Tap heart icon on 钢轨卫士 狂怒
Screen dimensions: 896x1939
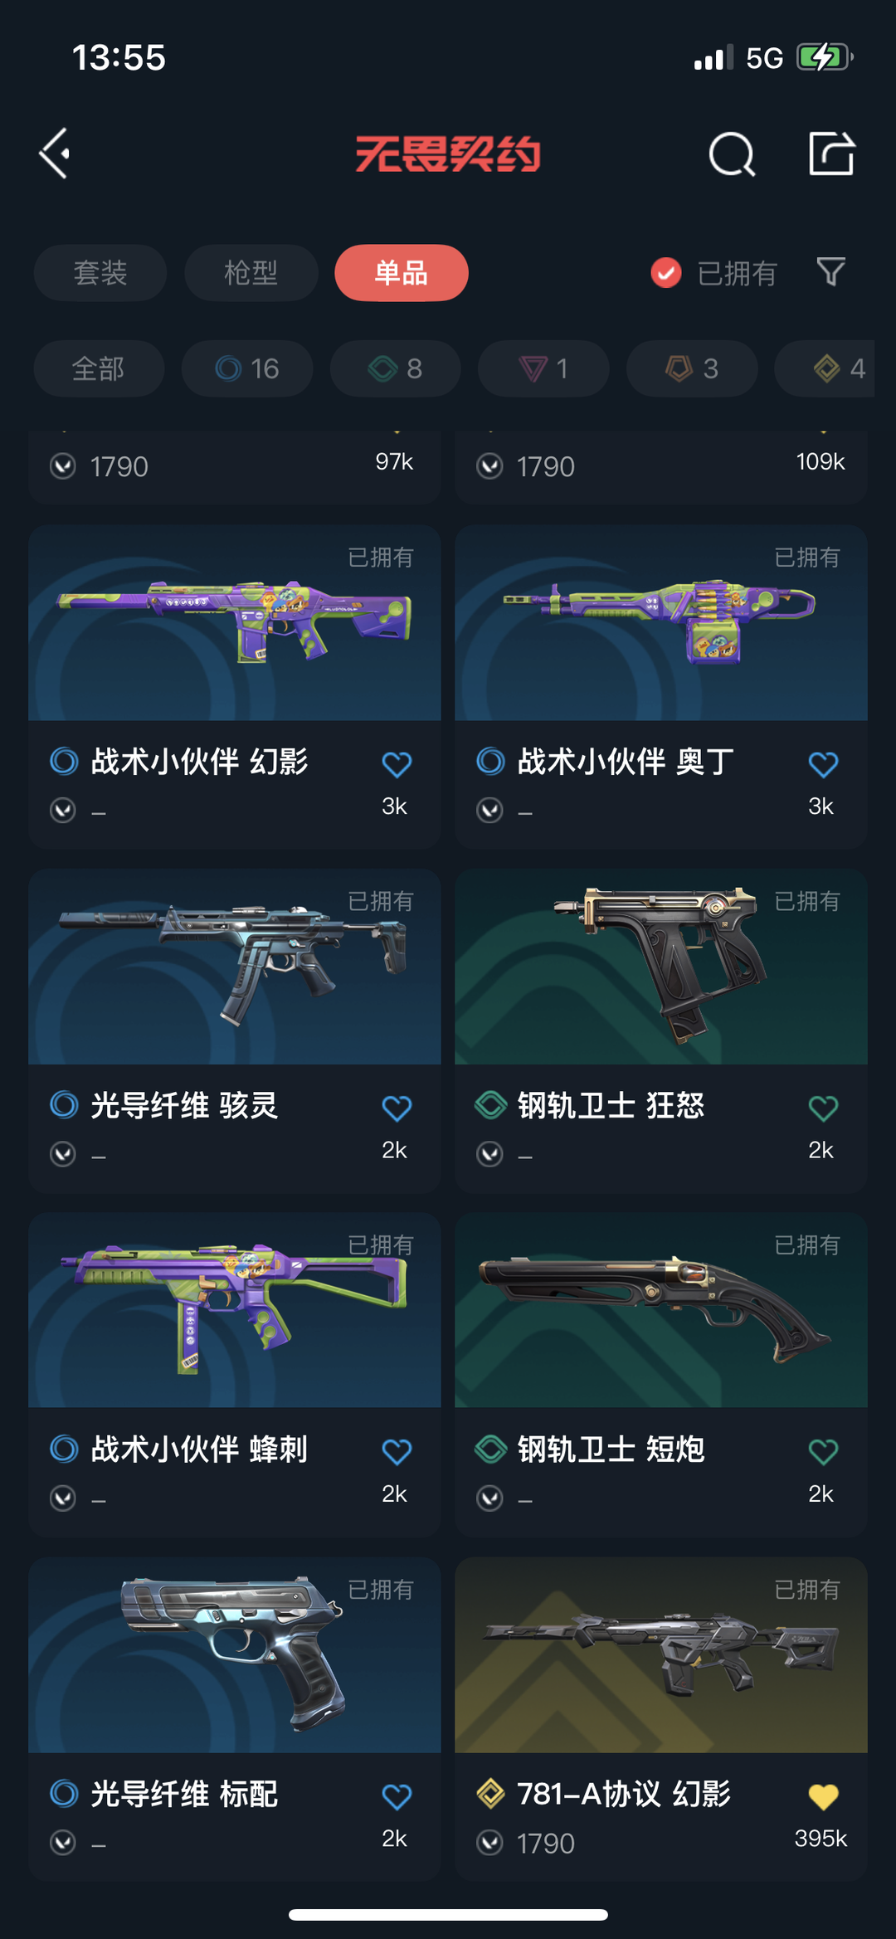point(823,1108)
